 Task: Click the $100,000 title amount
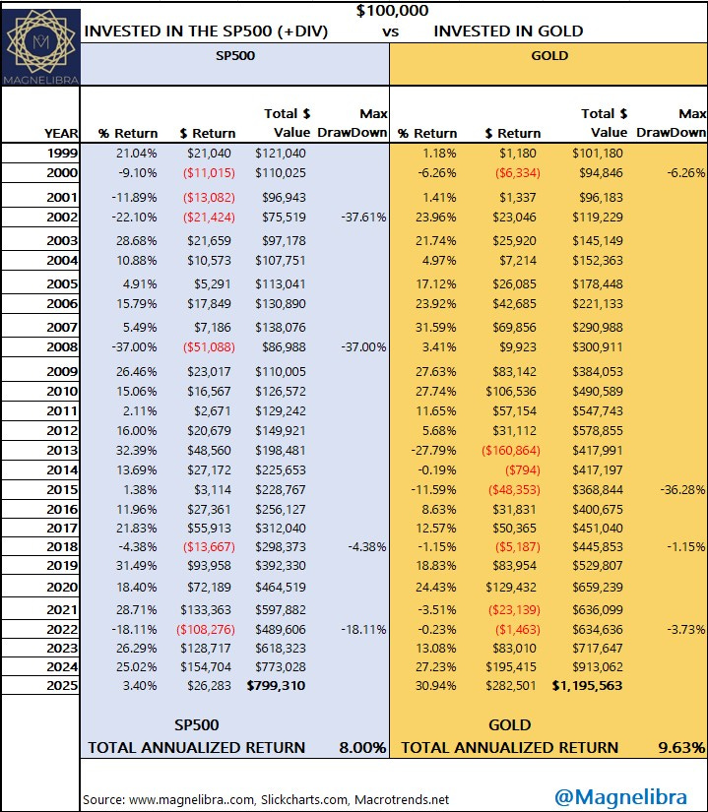[392, 11]
